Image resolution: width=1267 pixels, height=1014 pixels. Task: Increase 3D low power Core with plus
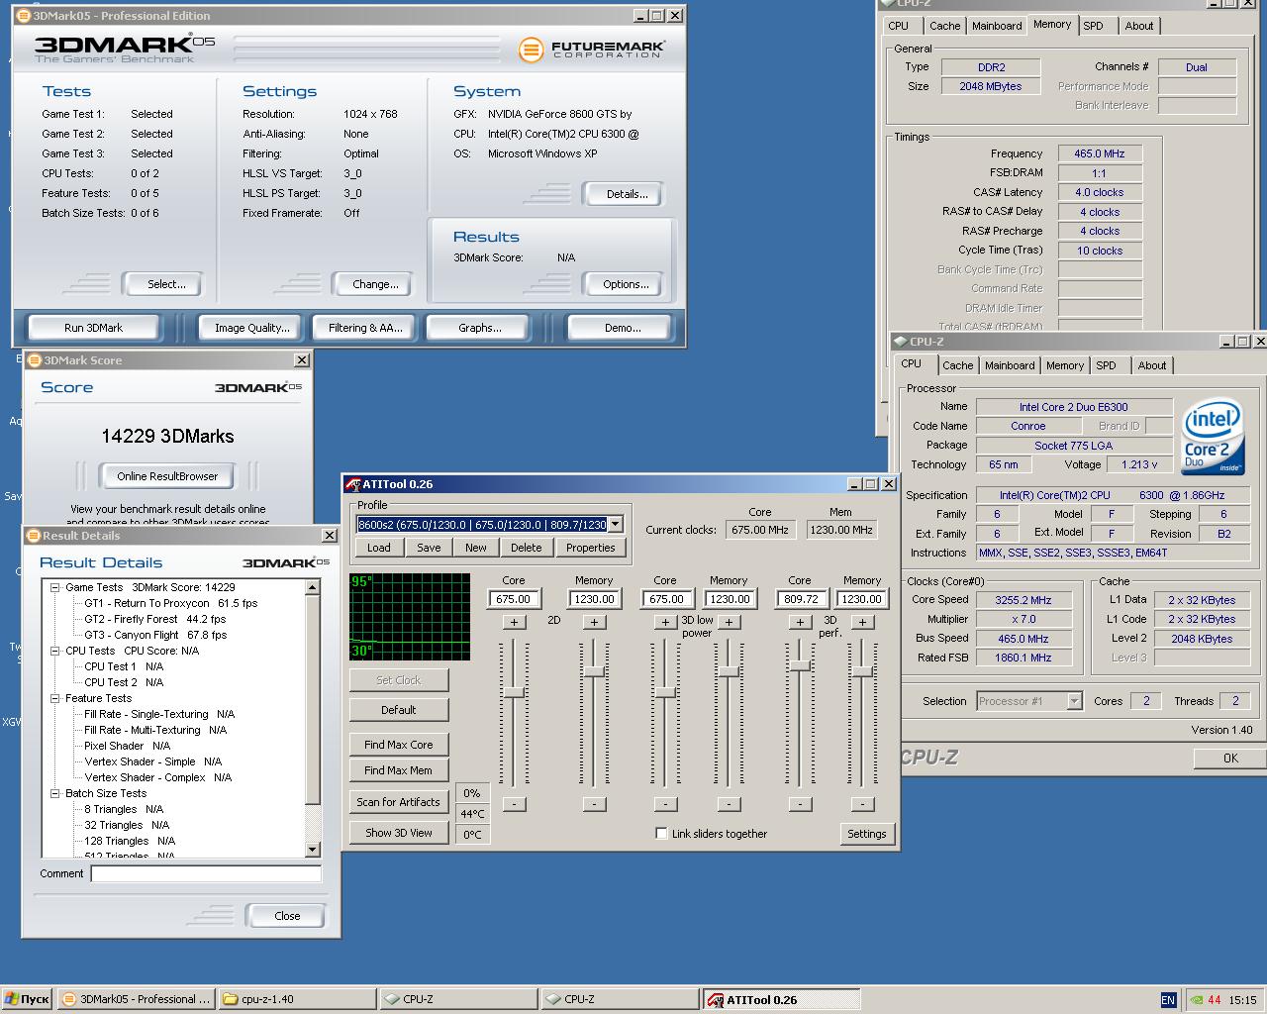pos(665,622)
